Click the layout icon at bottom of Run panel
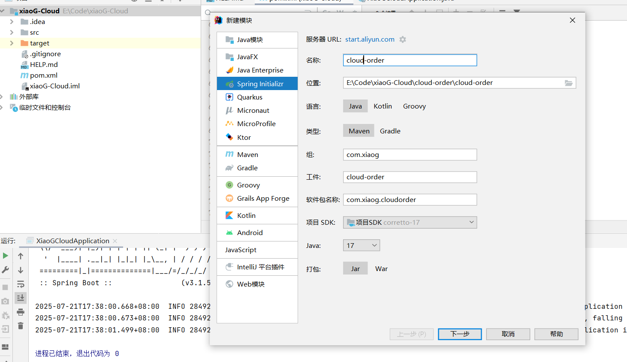This screenshot has width=627, height=362. pyautogui.click(x=5, y=347)
